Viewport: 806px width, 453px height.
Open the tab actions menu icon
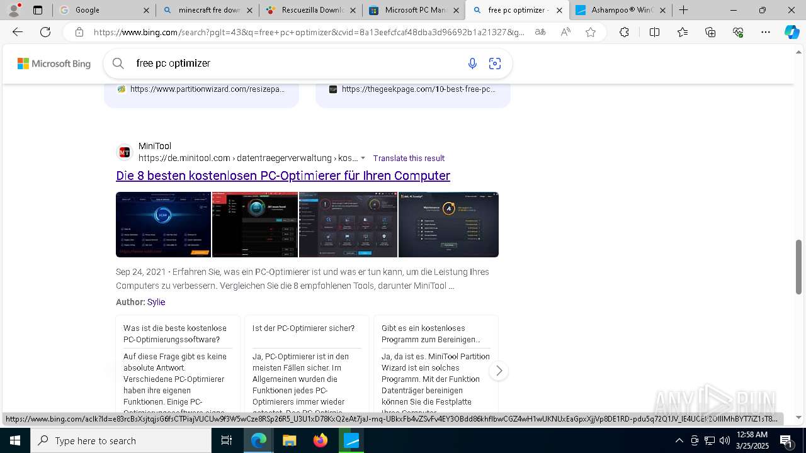coord(38,10)
